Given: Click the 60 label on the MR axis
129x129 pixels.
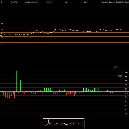Looking at the screenshot, I should point(126,81).
